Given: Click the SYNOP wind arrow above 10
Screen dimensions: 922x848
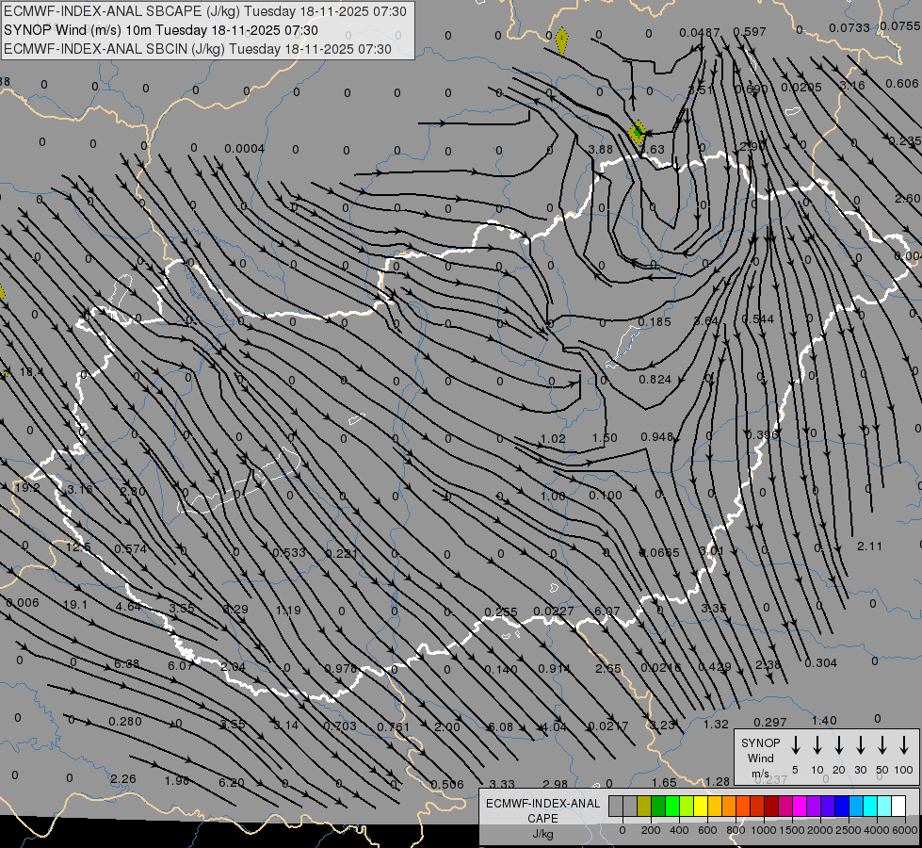Looking at the screenshot, I should click(x=817, y=745).
